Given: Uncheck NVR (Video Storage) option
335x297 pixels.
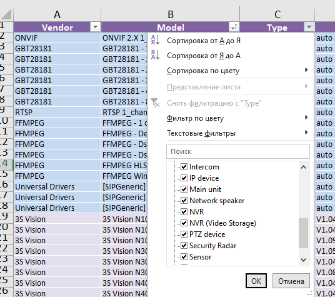Looking at the screenshot, I should click(184, 223).
